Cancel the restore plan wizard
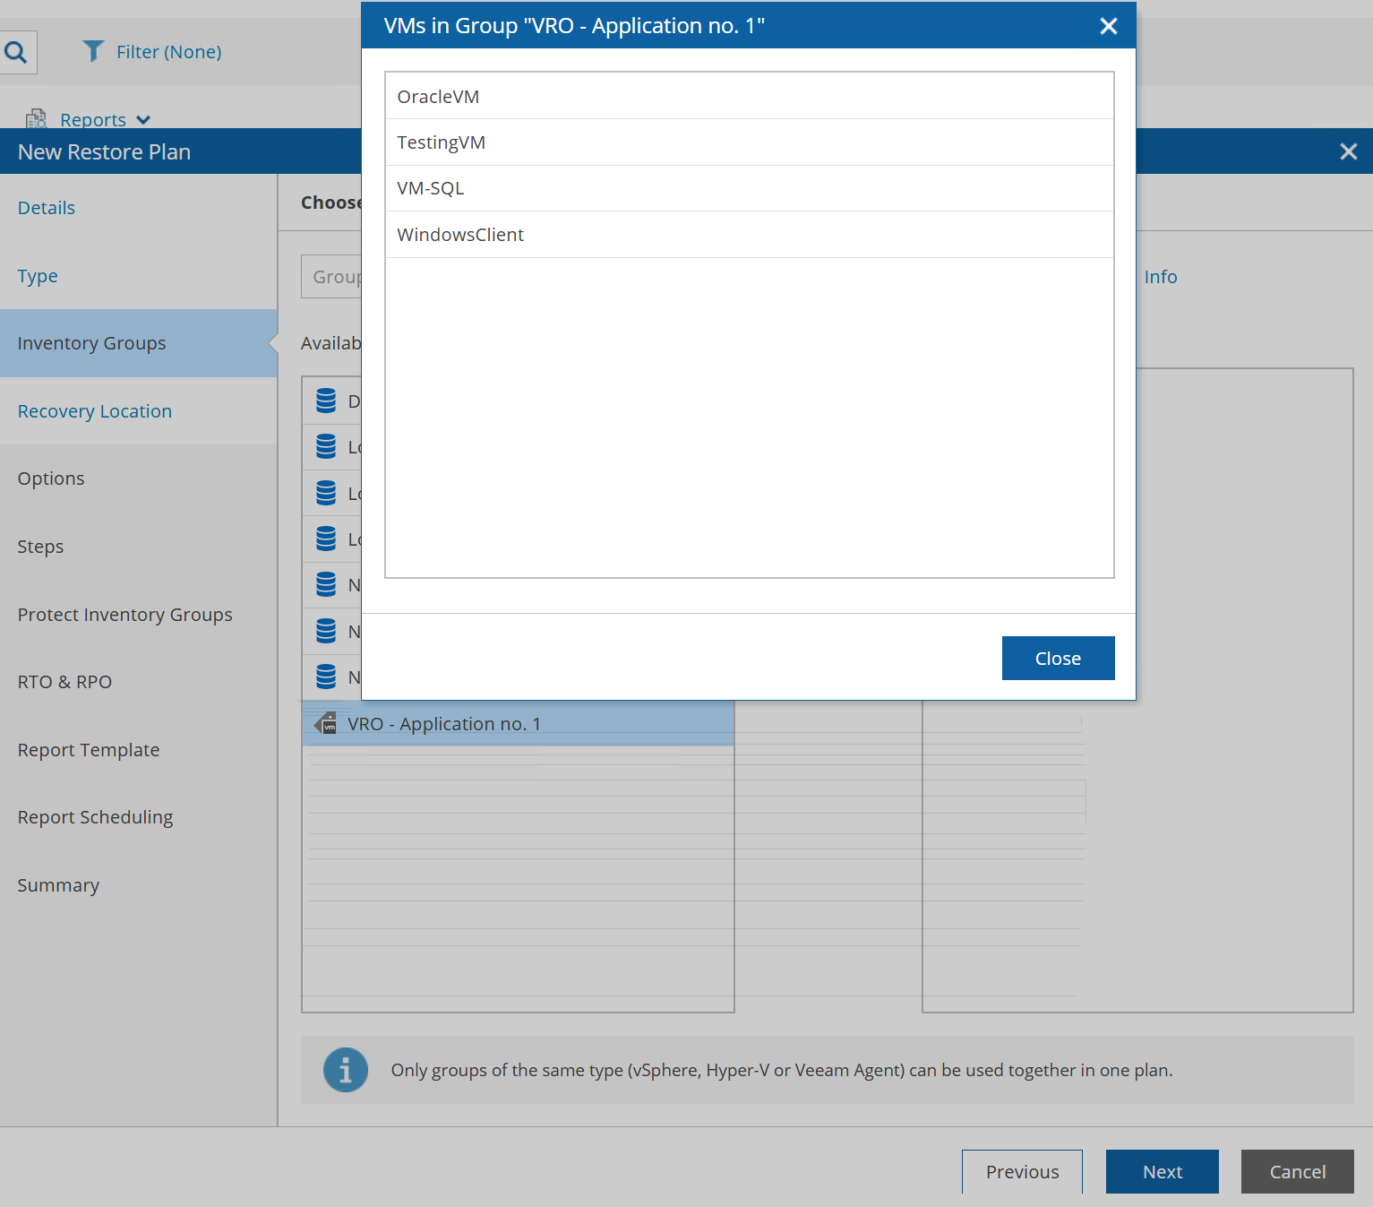 coord(1297,1171)
